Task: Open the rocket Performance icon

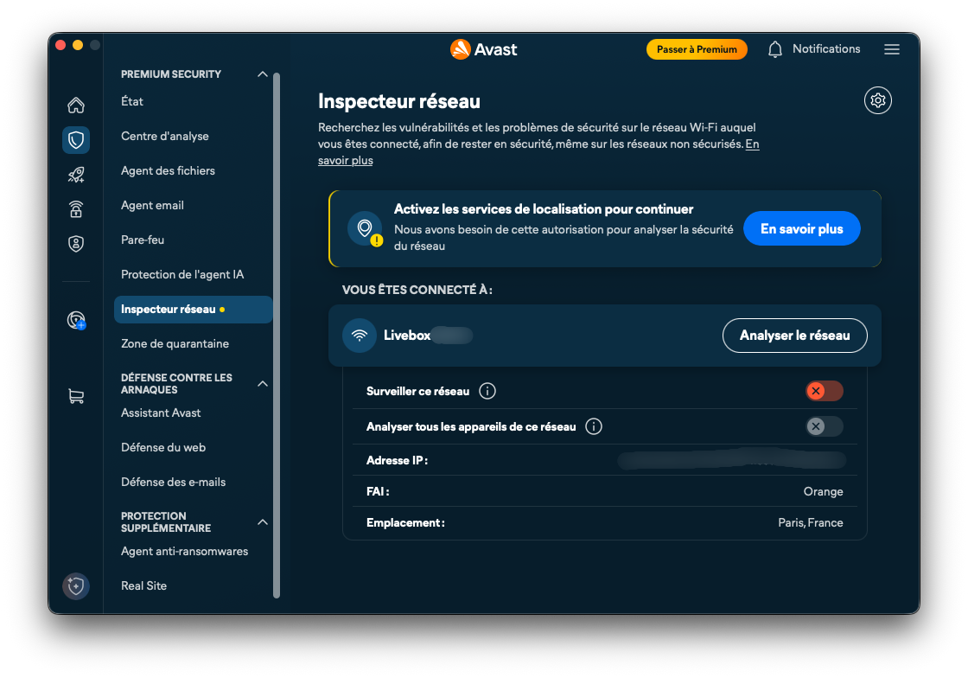Action: (x=76, y=175)
